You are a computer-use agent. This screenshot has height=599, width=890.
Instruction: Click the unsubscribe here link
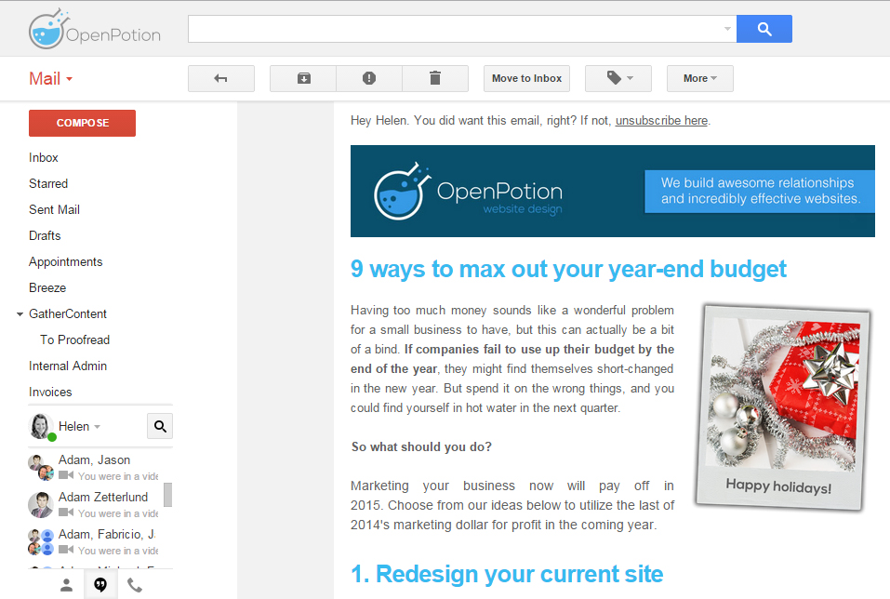pyautogui.click(x=662, y=121)
